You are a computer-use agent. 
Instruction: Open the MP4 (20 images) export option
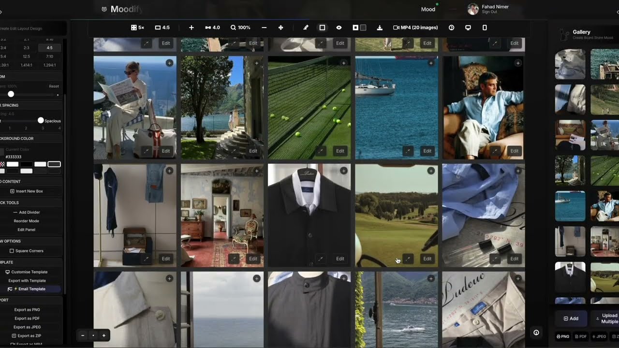point(415,28)
